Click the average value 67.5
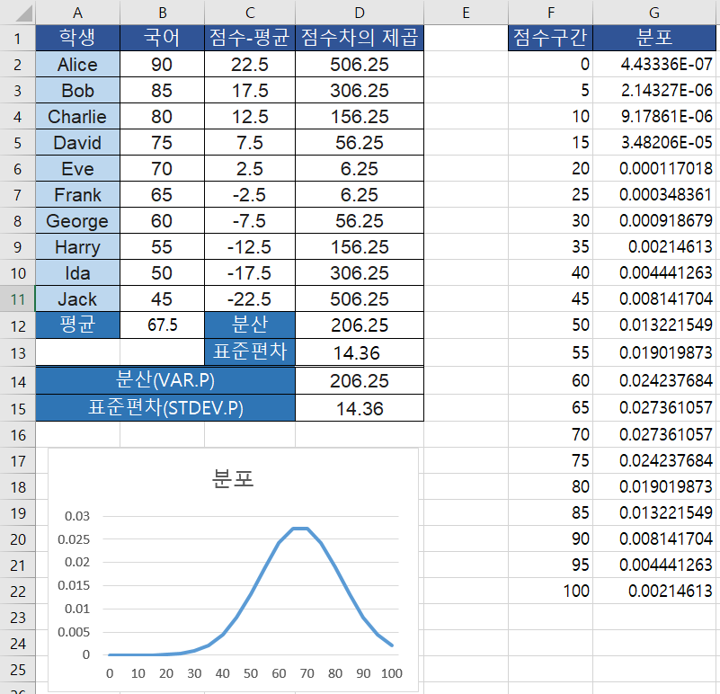The height and width of the screenshot is (694, 720). 162,325
